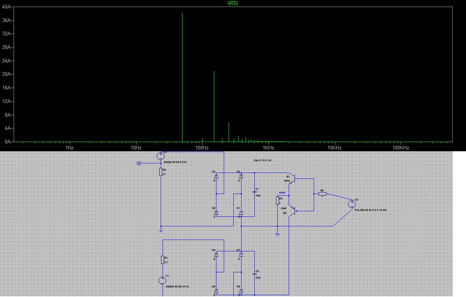
Task: Select the R1 resistor symbol
Action: click(163, 260)
